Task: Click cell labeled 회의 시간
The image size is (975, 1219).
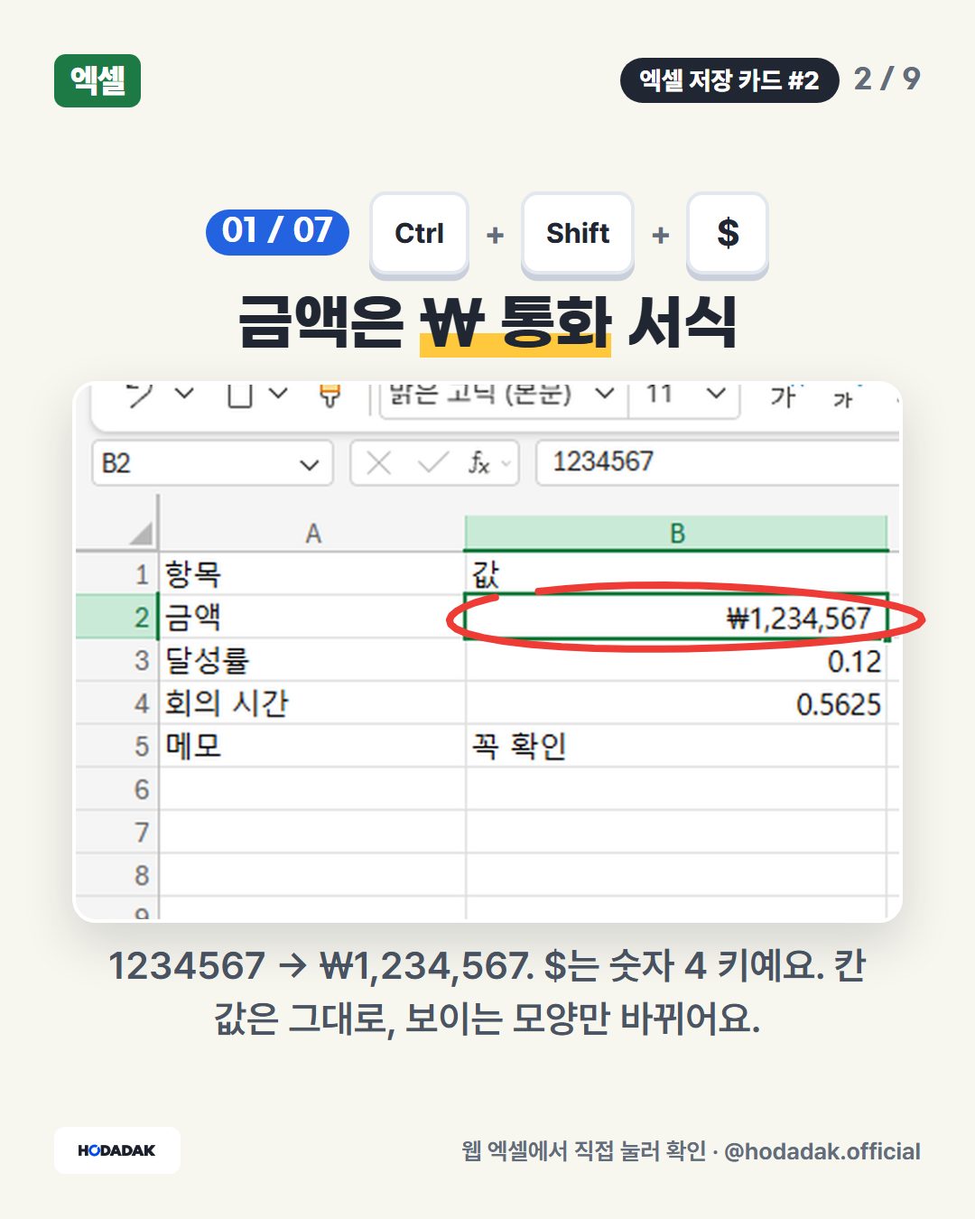Action: click(x=312, y=703)
